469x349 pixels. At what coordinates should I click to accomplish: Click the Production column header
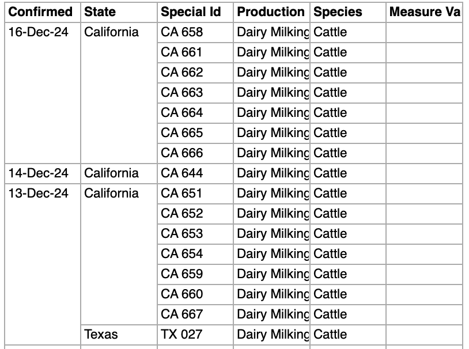[271, 12]
